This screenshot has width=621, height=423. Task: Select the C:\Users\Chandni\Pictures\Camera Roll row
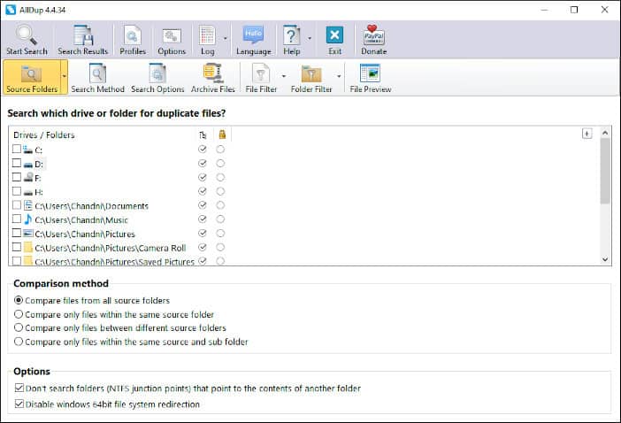(110, 248)
